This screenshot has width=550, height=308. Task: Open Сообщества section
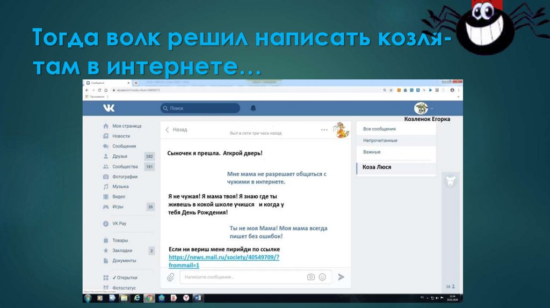tap(125, 167)
